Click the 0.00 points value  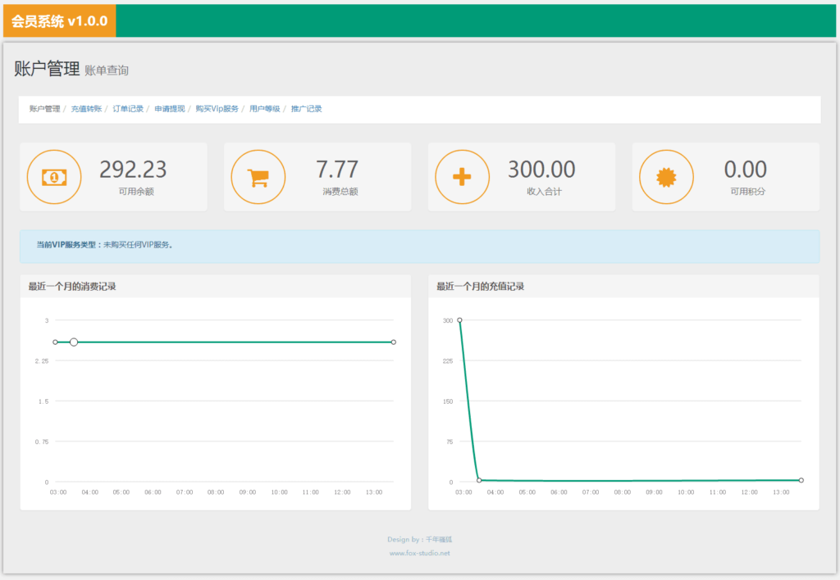point(745,170)
